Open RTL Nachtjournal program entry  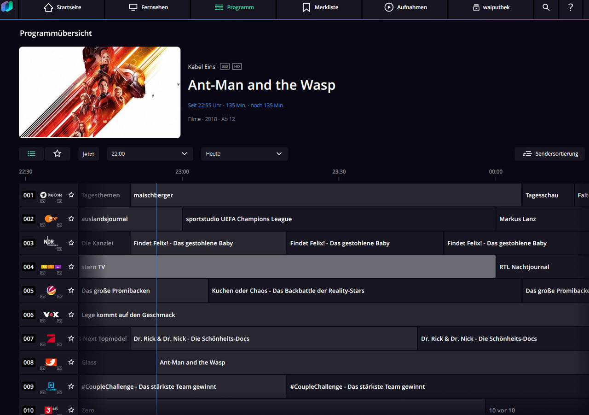(543, 267)
